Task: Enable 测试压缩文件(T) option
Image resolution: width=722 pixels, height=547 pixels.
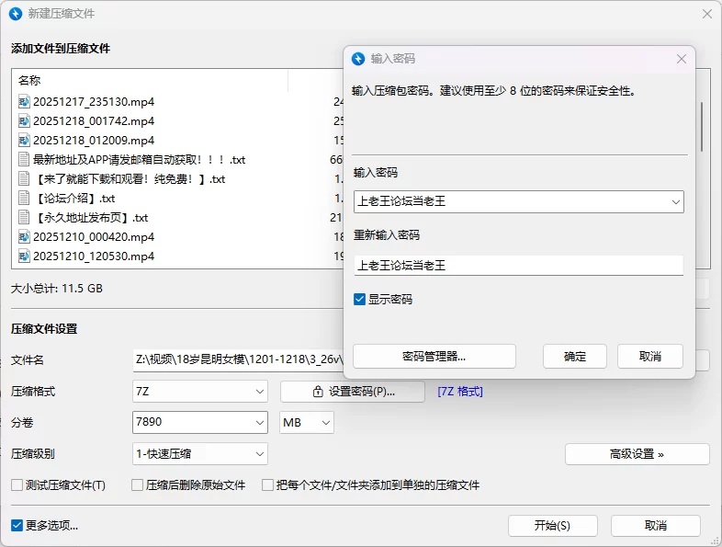Action: point(17,485)
